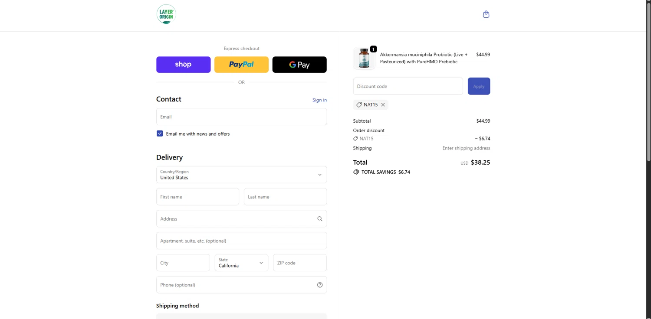Click the 'Enter shipping address' text
The height and width of the screenshot is (319, 651).
tap(466, 148)
